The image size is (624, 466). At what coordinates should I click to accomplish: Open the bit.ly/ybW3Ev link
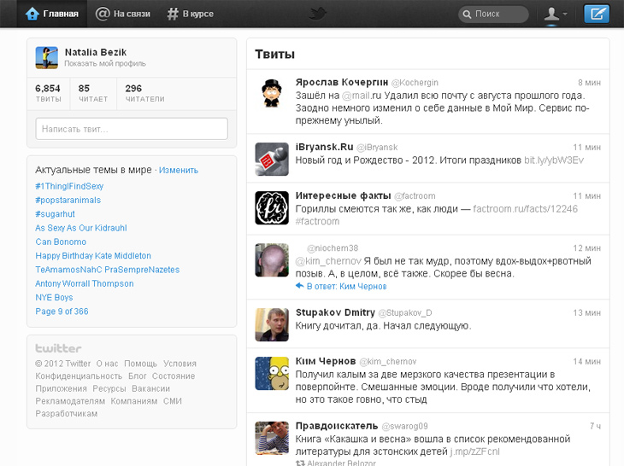click(554, 160)
